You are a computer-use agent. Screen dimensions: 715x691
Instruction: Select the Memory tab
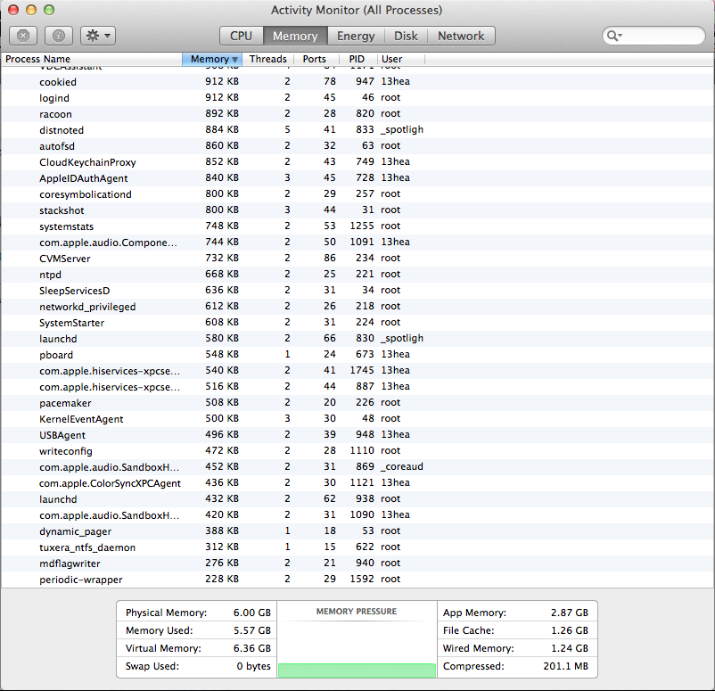click(x=295, y=36)
